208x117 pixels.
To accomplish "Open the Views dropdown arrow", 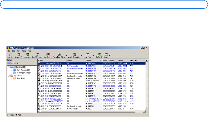I will point(110,56).
